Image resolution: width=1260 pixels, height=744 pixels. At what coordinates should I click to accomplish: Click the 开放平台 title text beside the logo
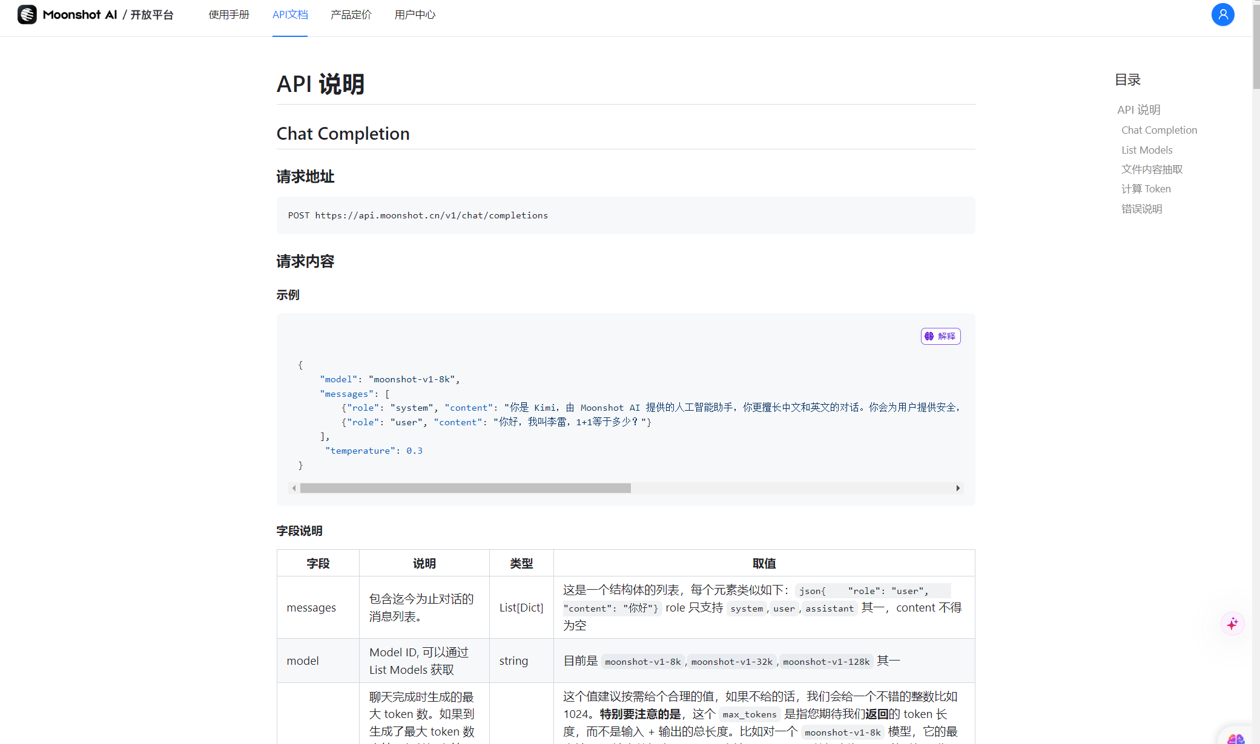[x=152, y=15]
